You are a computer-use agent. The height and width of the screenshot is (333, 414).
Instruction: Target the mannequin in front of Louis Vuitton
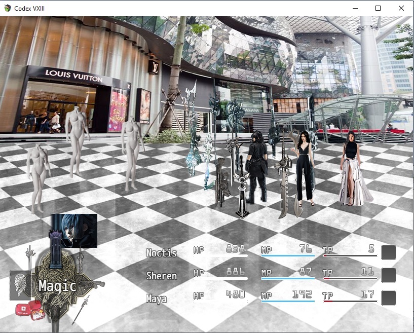77,139
